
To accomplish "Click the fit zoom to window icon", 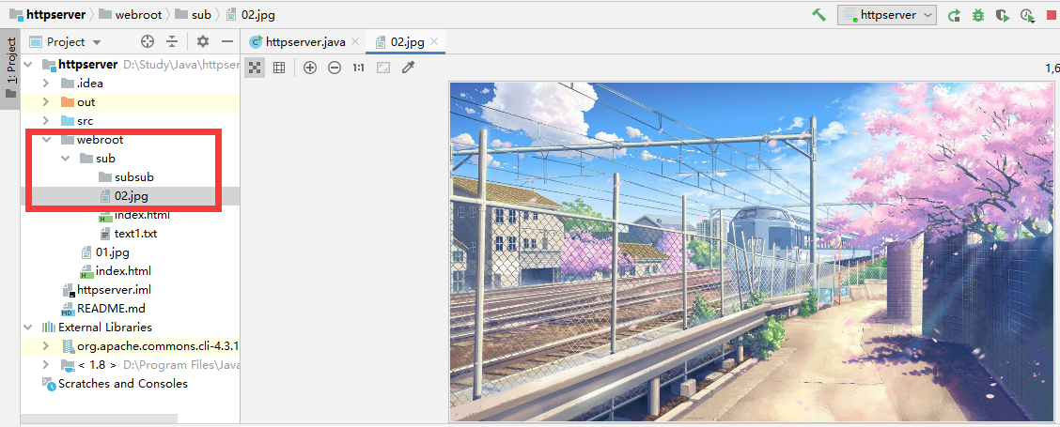I will pos(383,68).
